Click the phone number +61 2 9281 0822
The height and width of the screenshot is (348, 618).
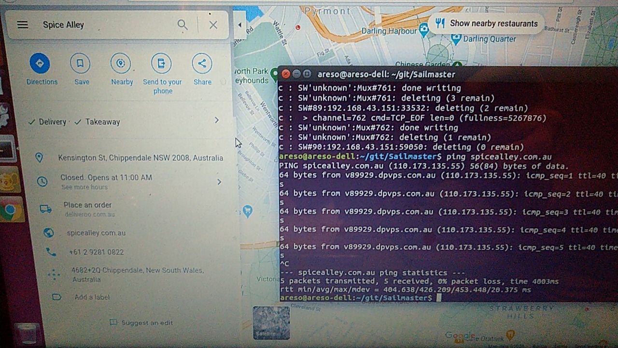coord(96,252)
